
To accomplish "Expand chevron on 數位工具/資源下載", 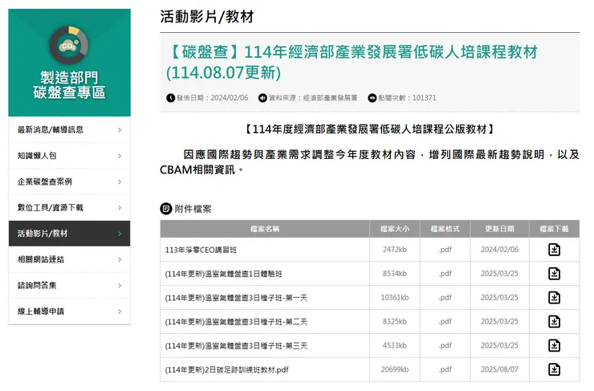I will coord(120,208).
